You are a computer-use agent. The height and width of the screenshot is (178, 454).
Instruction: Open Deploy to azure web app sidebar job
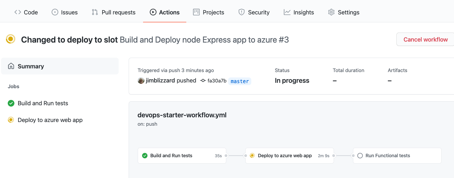click(x=50, y=120)
